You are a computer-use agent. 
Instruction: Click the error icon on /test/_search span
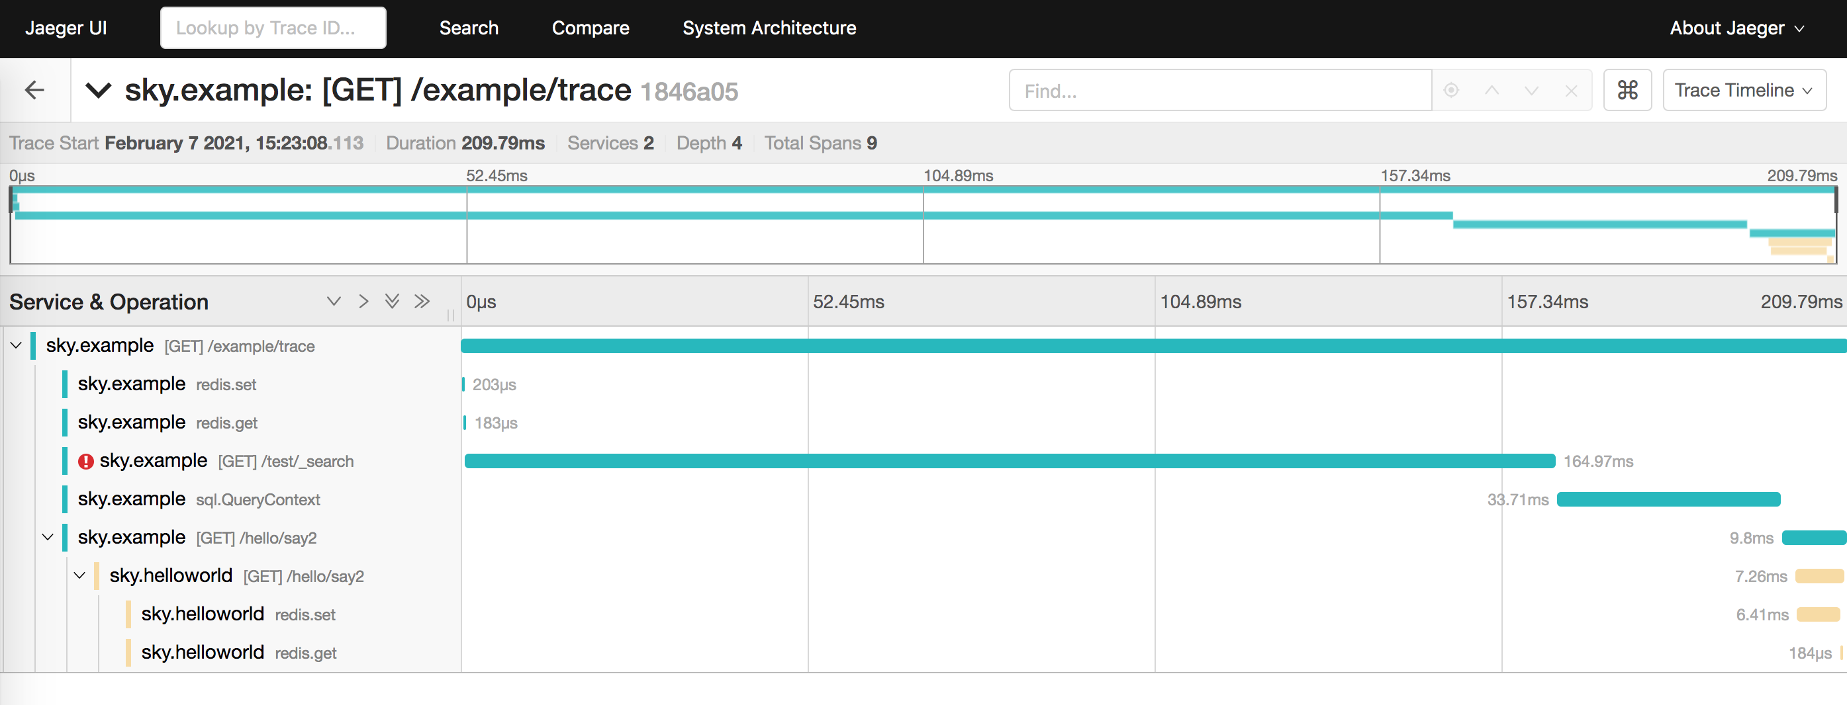[86, 462]
